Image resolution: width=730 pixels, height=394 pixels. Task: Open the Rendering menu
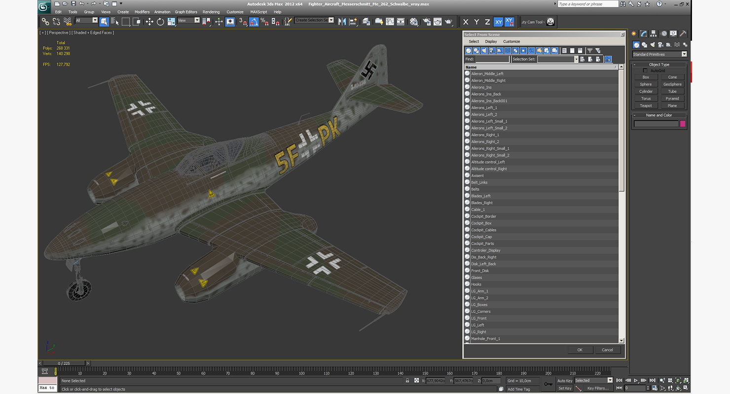pyautogui.click(x=211, y=12)
